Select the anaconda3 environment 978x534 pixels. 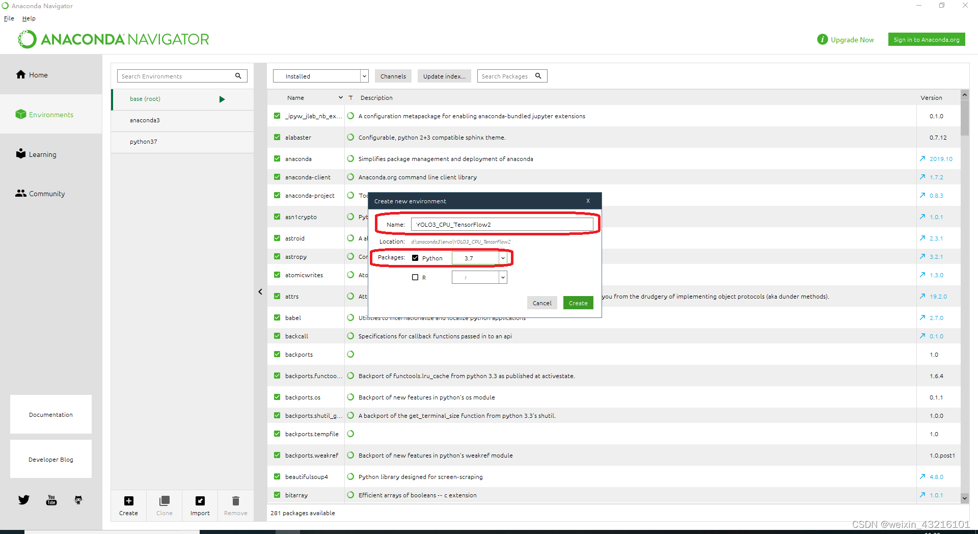point(182,120)
